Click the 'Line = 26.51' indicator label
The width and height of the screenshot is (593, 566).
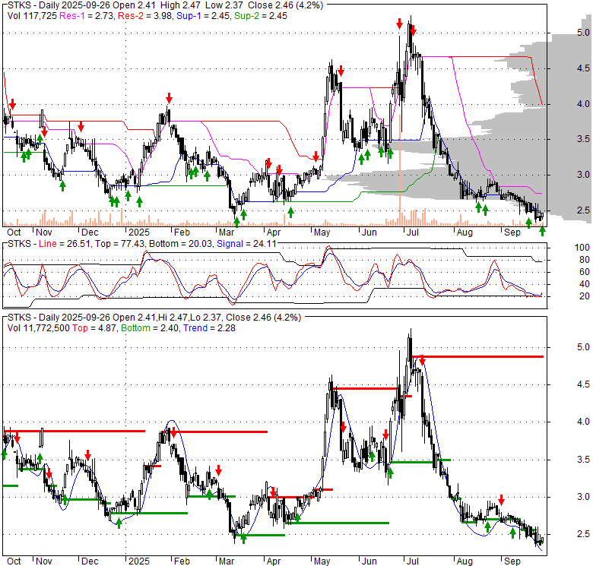[x=65, y=244]
